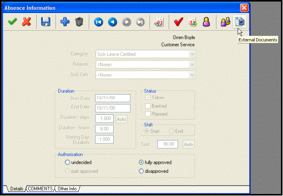Expand the Category dropdown
The height and width of the screenshot is (196, 283).
point(192,54)
